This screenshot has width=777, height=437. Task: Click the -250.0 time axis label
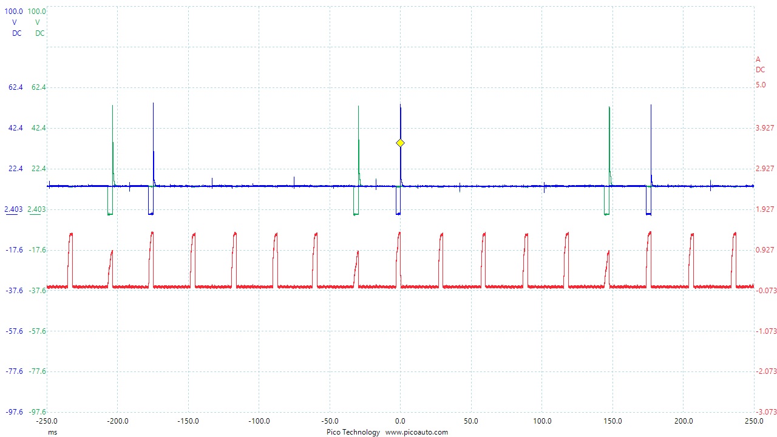[x=48, y=420]
